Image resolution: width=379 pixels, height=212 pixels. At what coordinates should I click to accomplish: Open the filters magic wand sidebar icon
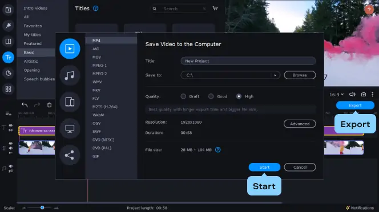pyautogui.click(x=8, y=26)
